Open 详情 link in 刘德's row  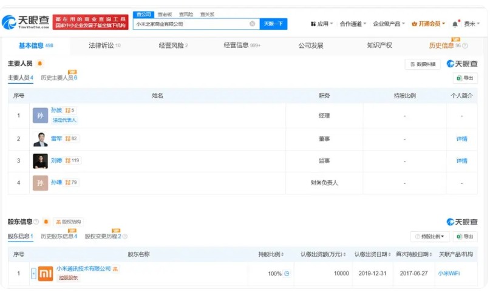[x=461, y=161]
